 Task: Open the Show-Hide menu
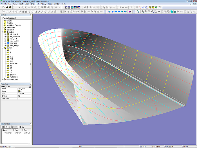click(x=35, y=4)
